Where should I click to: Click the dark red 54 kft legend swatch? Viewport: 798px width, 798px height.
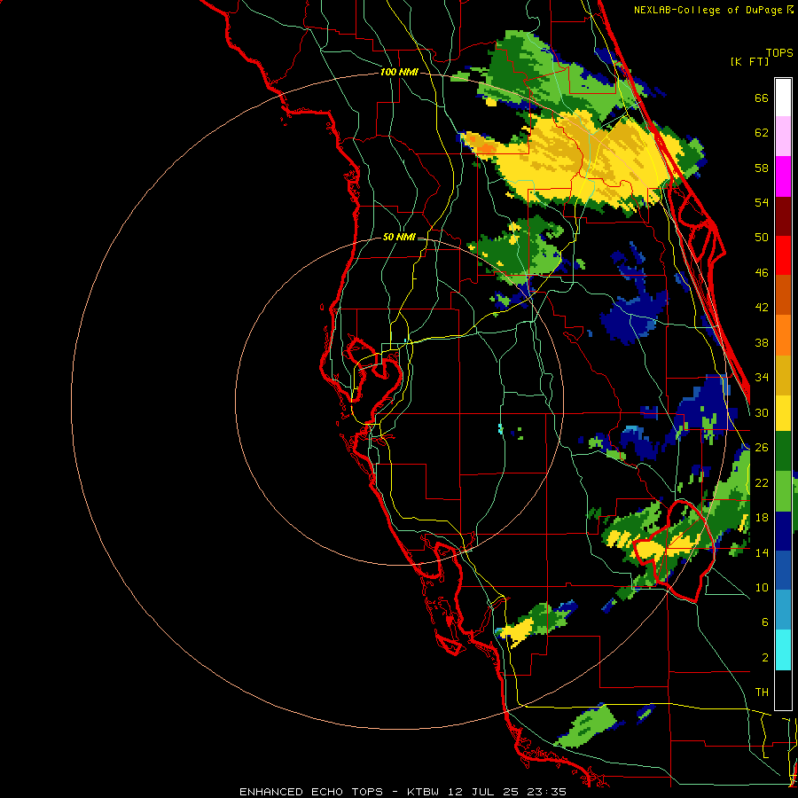783,216
